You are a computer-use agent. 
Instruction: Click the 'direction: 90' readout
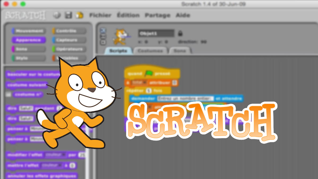point(192,42)
